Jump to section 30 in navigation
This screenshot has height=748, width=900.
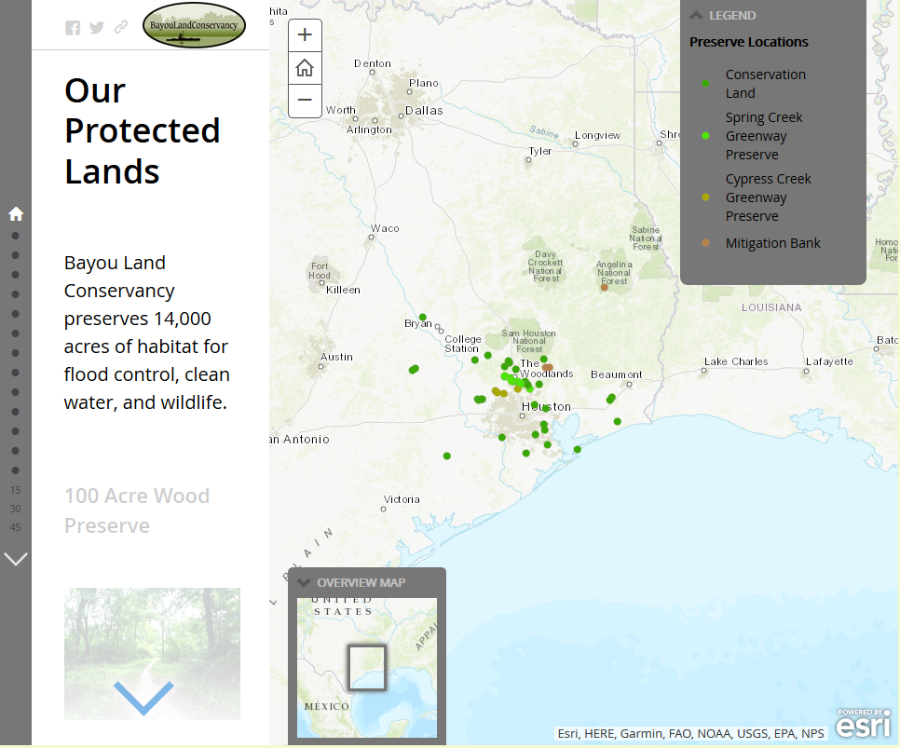pyautogui.click(x=16, y=509)
